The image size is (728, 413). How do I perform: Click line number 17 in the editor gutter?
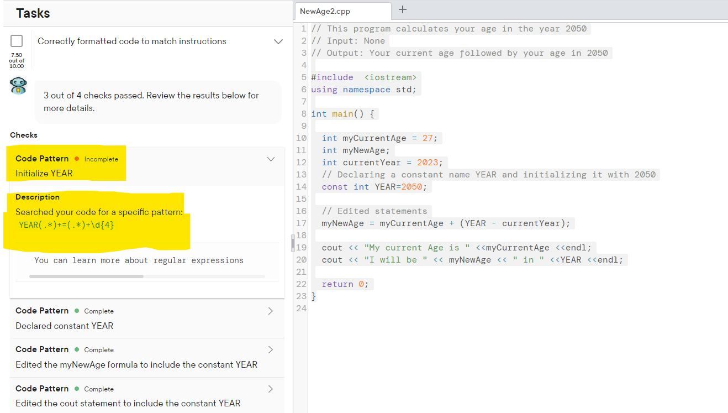tap(301, 223)
